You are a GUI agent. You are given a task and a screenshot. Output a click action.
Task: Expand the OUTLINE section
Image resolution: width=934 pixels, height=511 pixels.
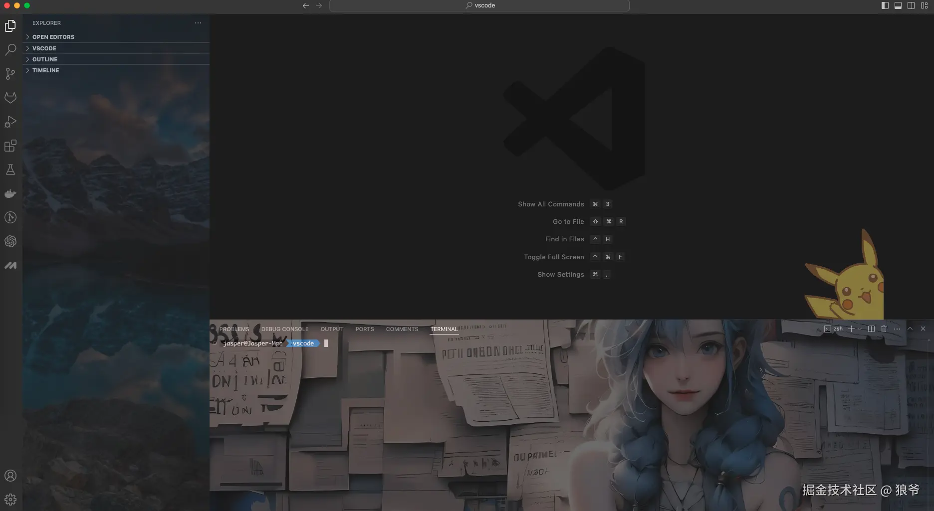tap(116, 59)
